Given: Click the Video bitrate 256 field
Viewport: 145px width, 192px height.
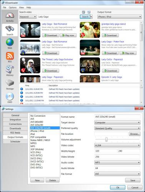Looking at the screenshot, I should tap(117, 157).
